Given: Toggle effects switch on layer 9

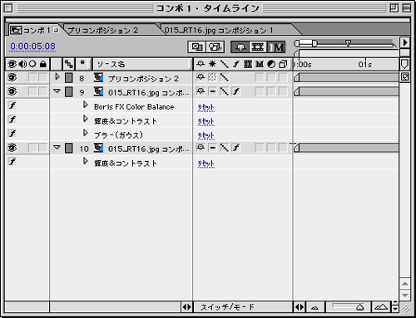Looking at the screenshot, I should point(236,91).
